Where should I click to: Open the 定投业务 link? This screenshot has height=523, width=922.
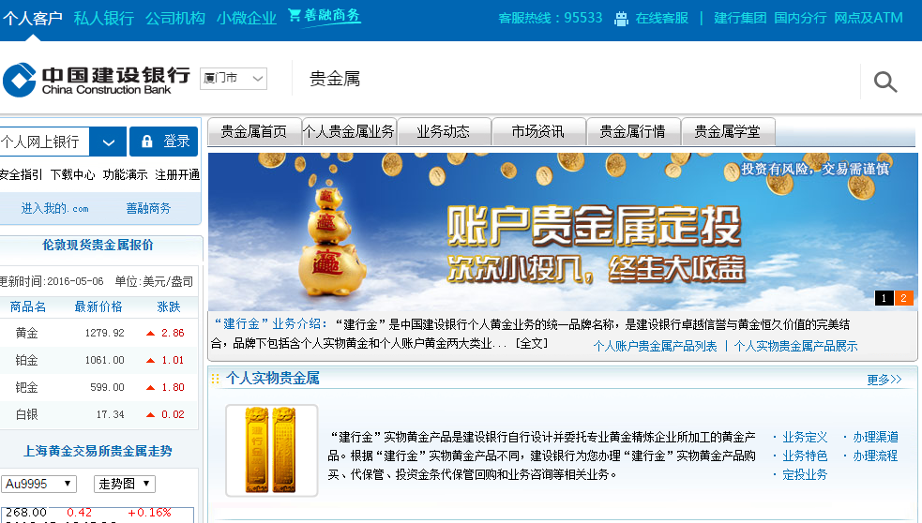(805, 475)
